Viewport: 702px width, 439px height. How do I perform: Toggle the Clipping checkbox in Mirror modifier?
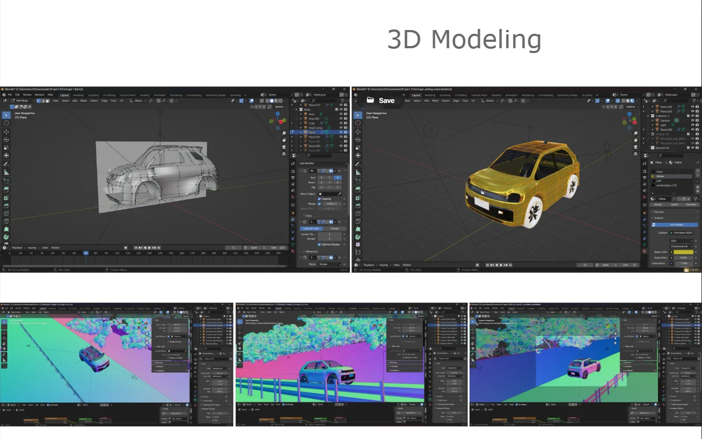pyautogui.click(x=319, y=199)
